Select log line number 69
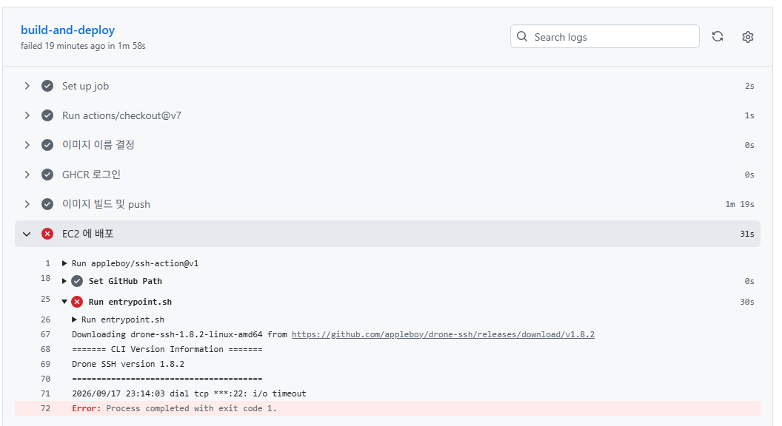The image size is (782, 426). [45, 364]
